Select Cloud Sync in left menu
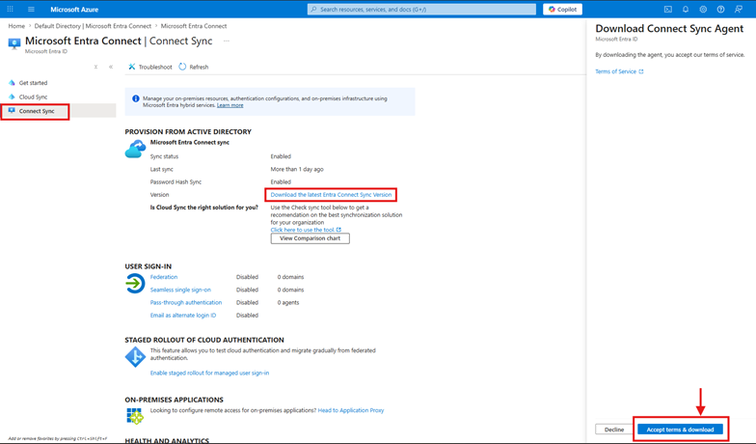 click(33, 97)
